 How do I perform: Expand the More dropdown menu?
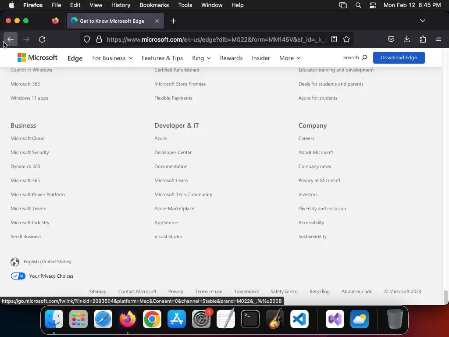click(290, 58)
